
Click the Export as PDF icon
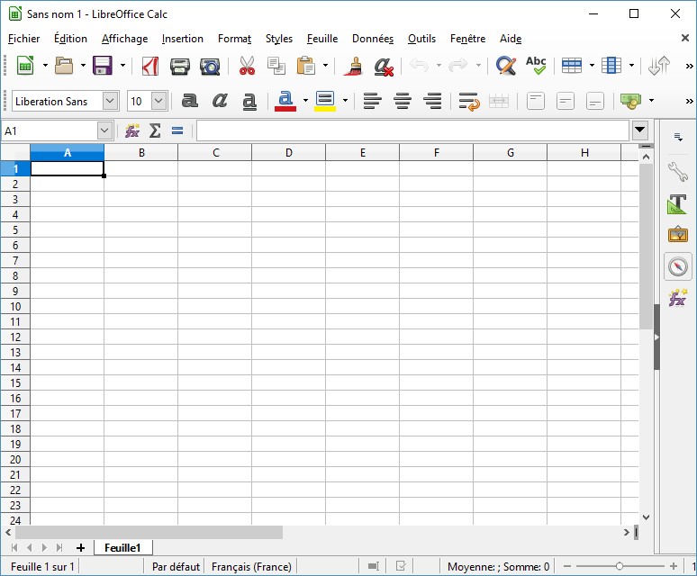coord(150,66)
